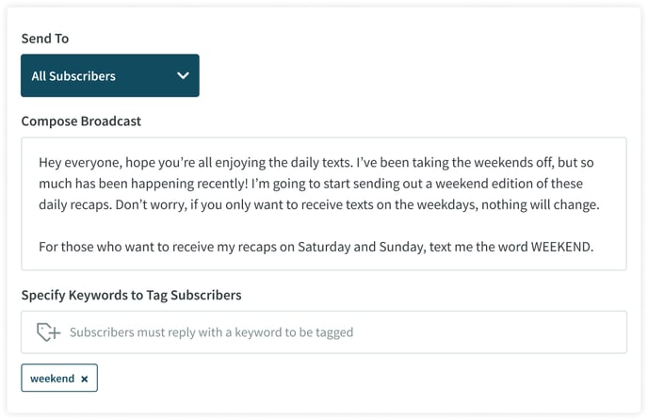
Task: Click the text "weekend" inside the tag
Action: 52,379
